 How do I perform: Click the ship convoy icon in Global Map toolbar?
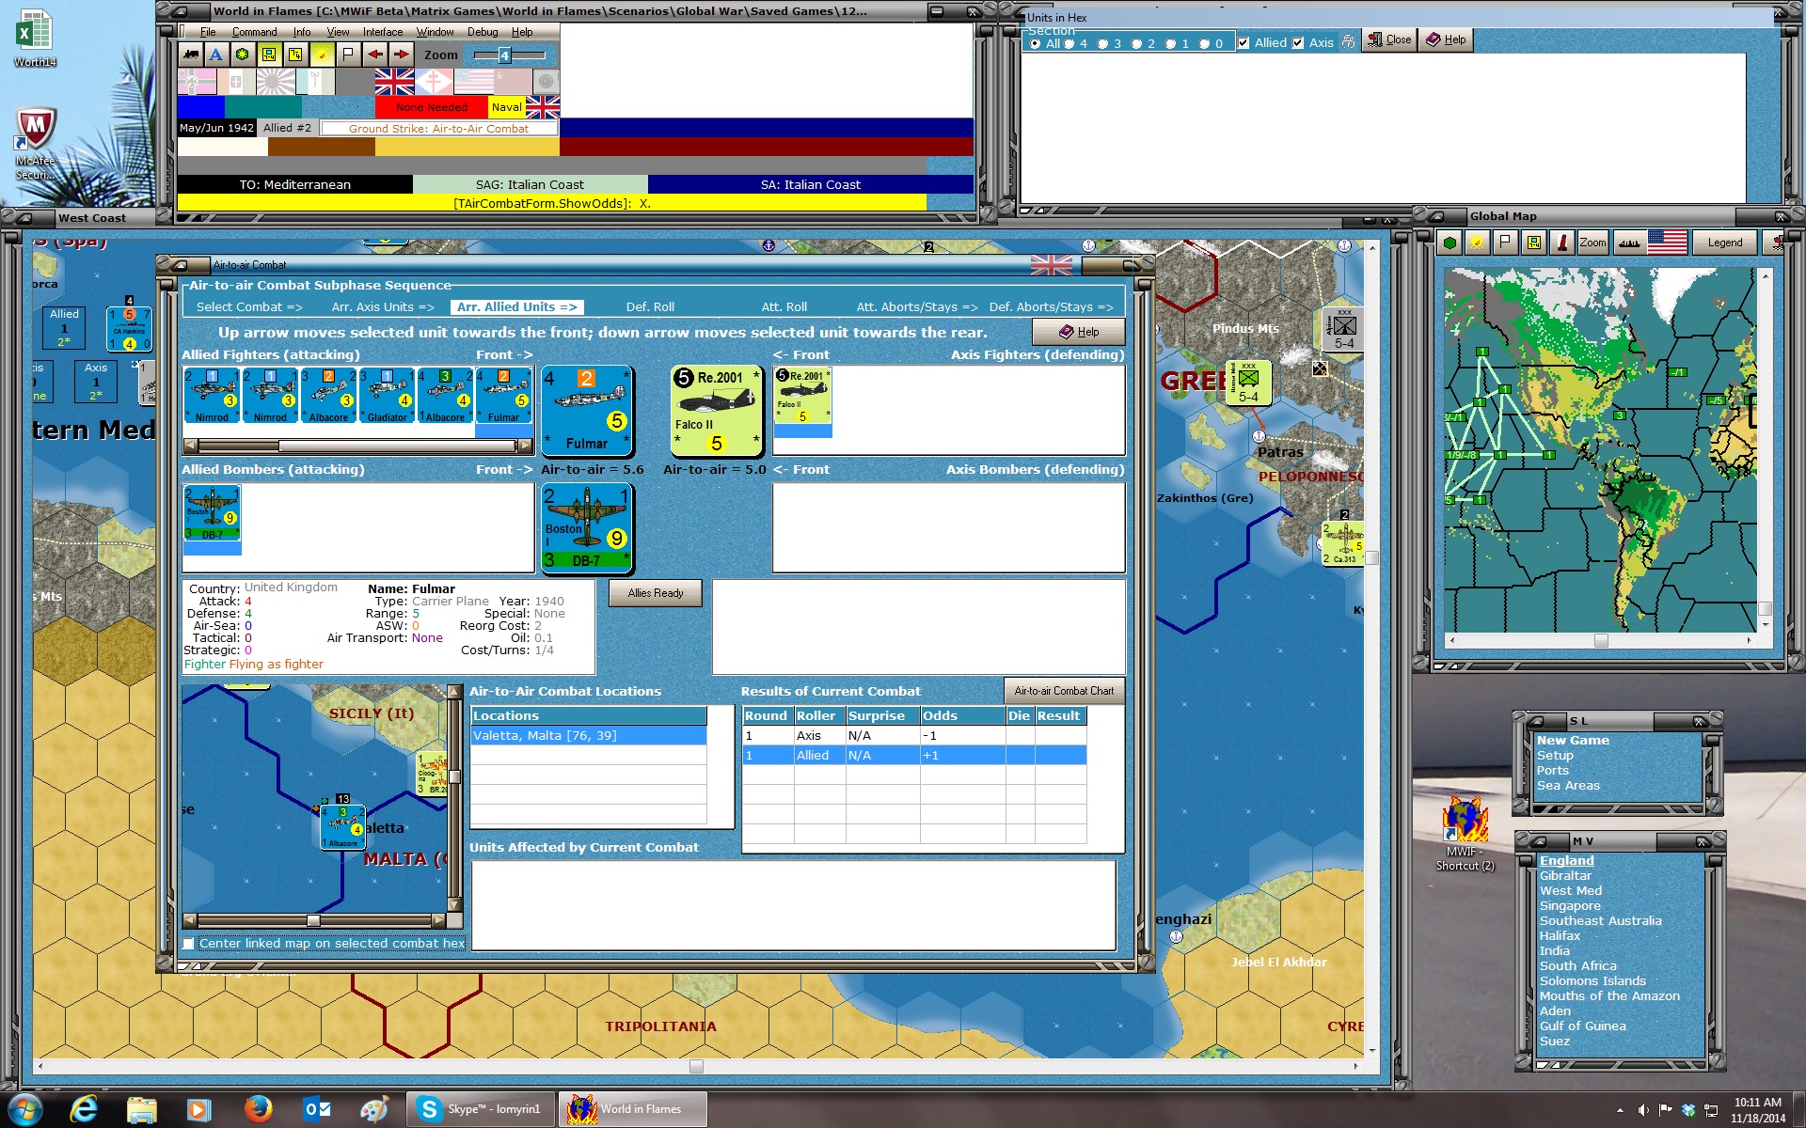coord(1629,243)
